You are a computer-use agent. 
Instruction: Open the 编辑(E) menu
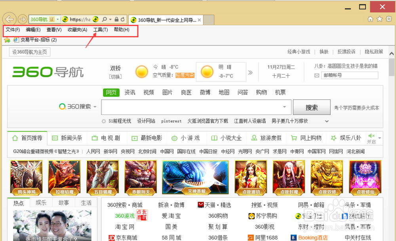pos(33,30)
